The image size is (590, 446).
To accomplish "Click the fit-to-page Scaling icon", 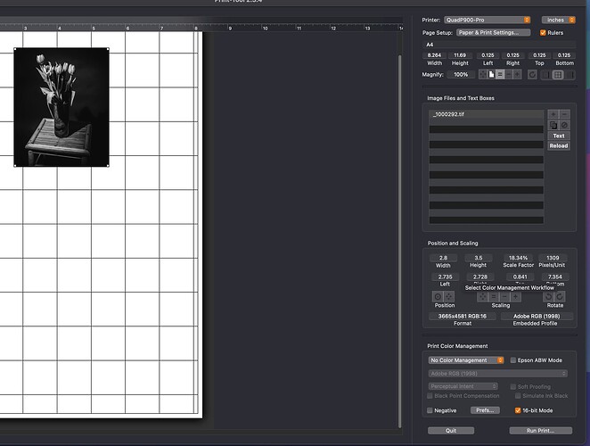I will (x=483, y=297).
